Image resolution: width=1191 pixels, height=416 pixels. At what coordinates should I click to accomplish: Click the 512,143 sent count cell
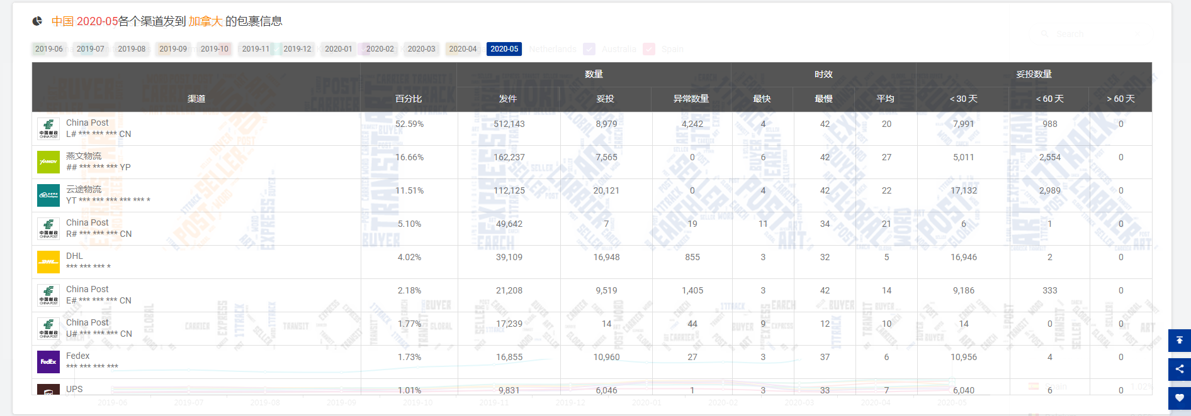tap(509, 124)
